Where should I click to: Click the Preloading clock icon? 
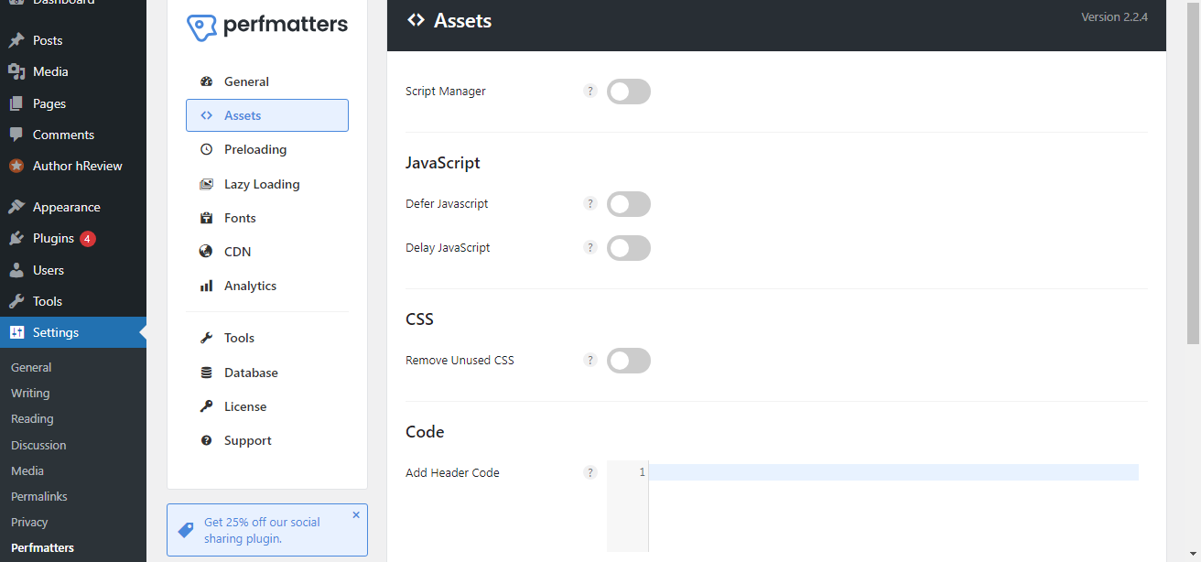coord(206,149)
